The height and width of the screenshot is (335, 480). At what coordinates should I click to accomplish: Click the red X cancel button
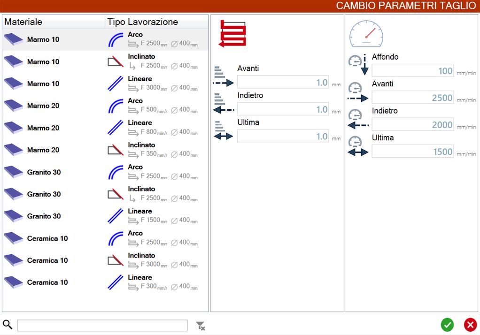470,325
